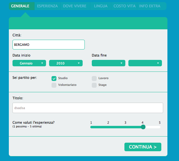This screenshot has width=179, height=161.
Task: Open the empty Data fine year dropdown
Action: tap(145, 63)
